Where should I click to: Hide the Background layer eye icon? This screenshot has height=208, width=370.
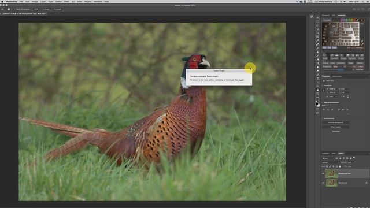pos(323,183)
